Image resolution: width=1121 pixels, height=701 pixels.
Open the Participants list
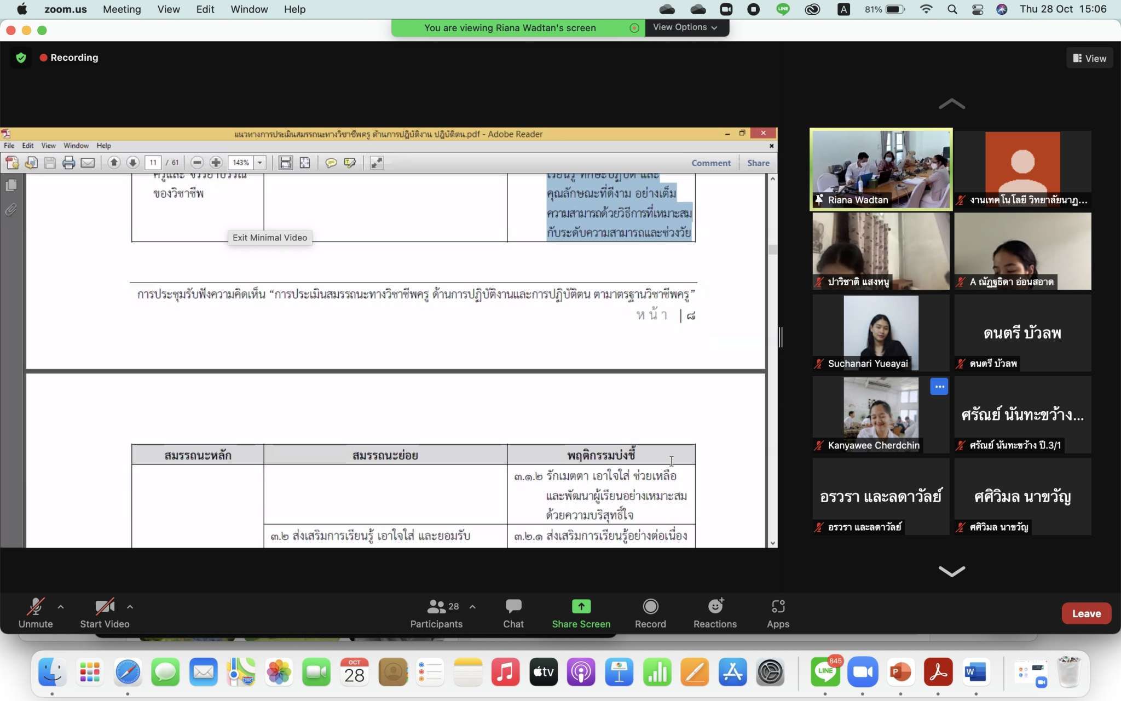436,613
